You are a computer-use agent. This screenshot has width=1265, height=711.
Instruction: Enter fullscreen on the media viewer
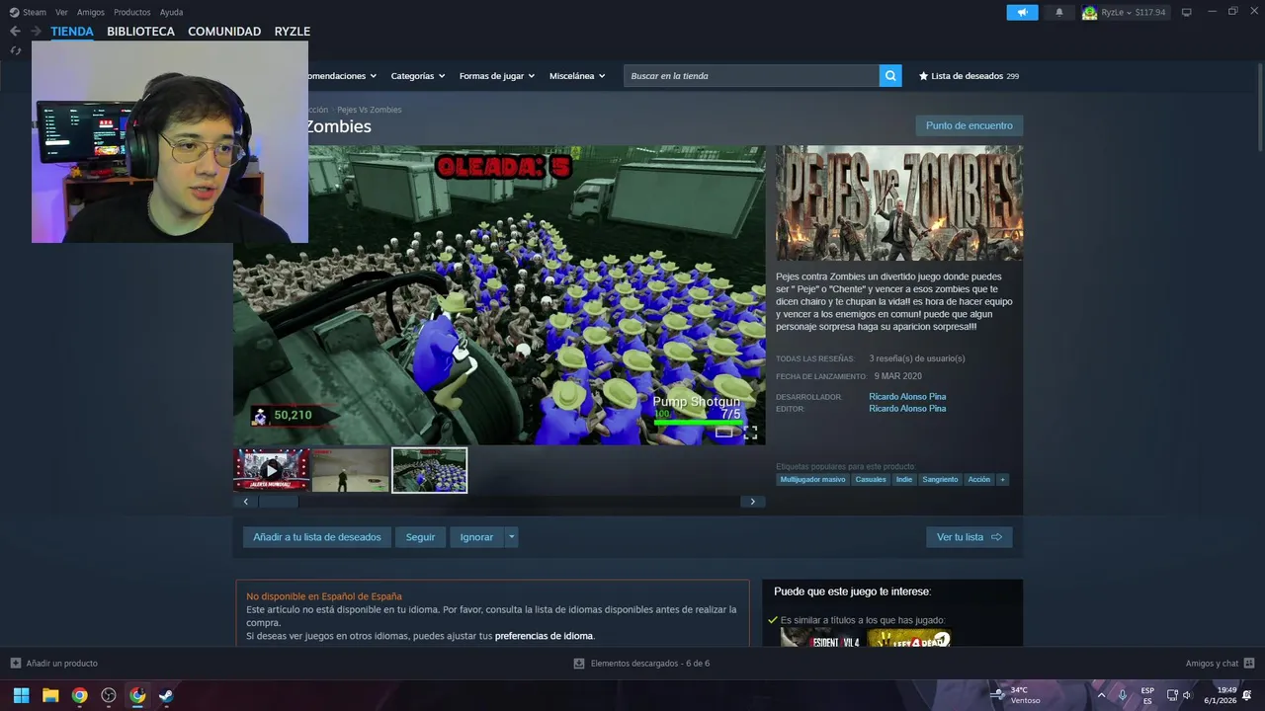pos(750,433)
